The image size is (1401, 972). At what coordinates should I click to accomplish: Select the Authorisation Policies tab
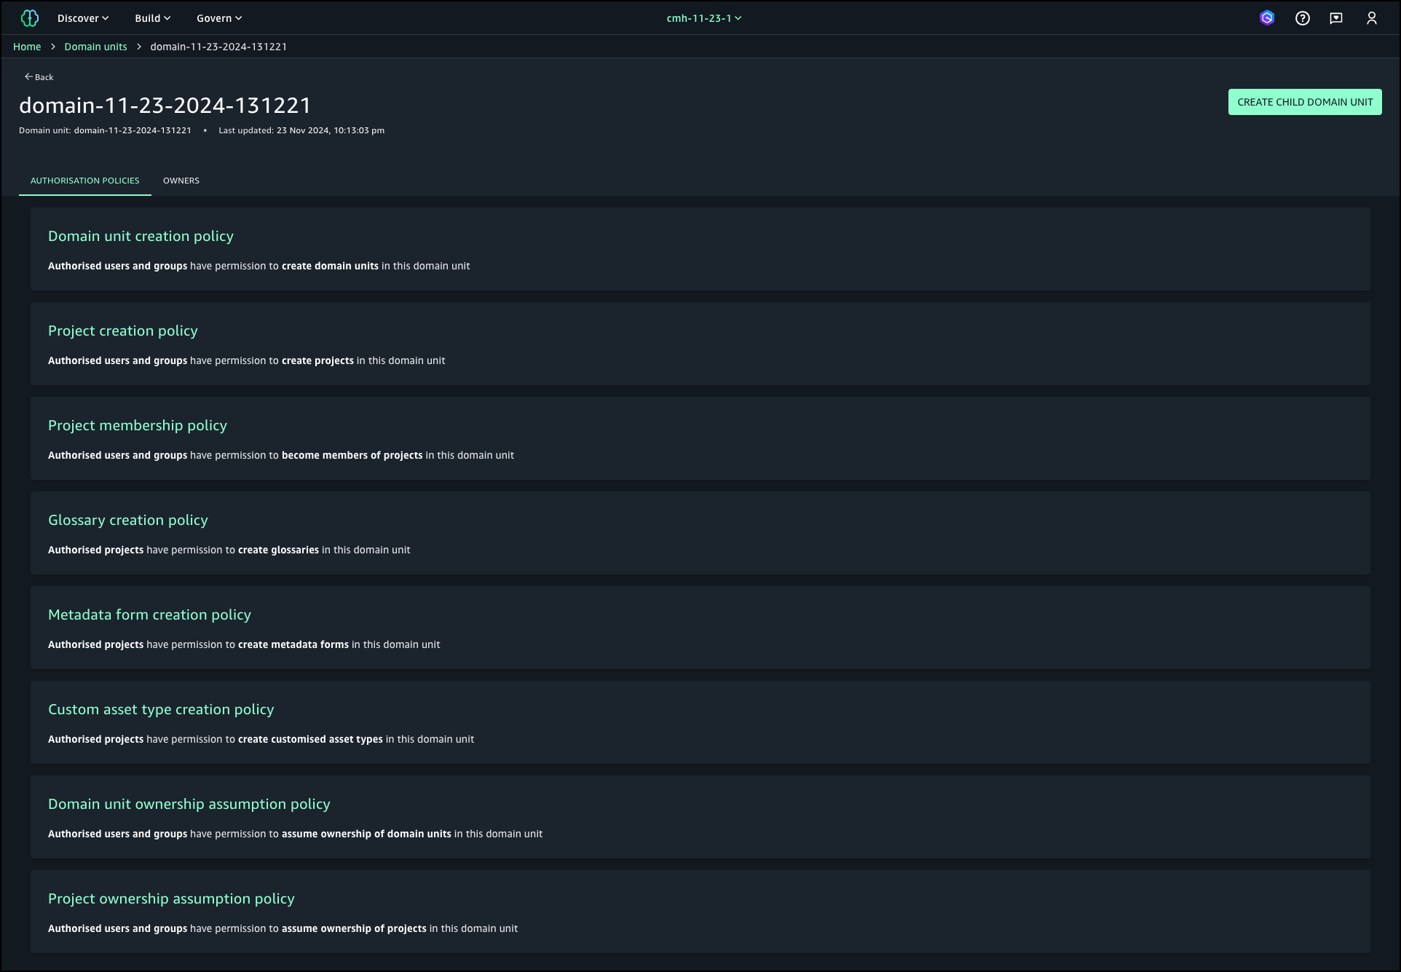[x=84, y=181]
